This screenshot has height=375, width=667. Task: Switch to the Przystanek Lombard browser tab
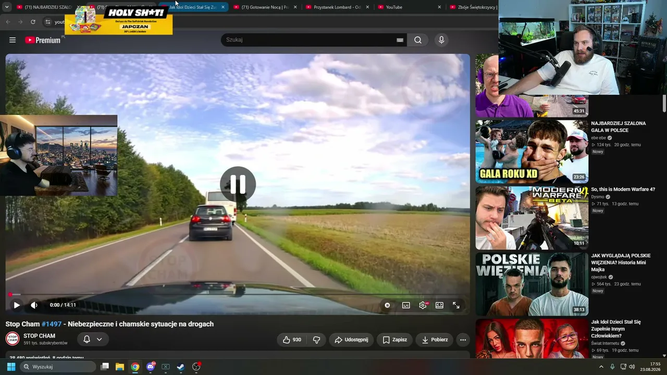(x=337, y=7)
